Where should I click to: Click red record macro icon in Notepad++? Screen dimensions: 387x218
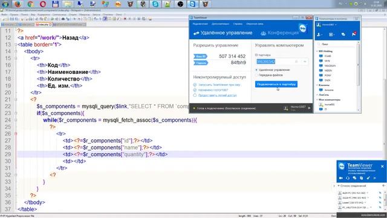point(125,19)
